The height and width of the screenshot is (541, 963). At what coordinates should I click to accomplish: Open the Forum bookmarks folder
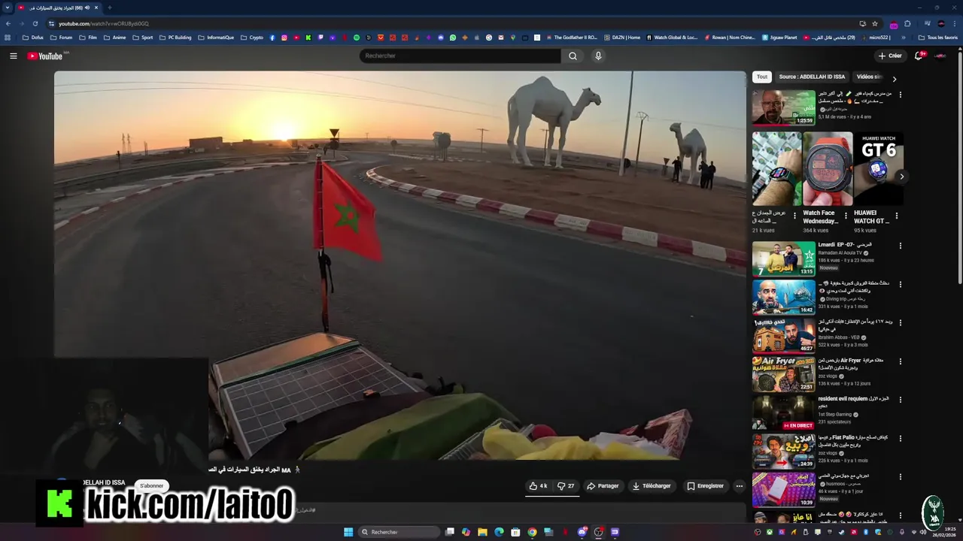pos(61,38)
